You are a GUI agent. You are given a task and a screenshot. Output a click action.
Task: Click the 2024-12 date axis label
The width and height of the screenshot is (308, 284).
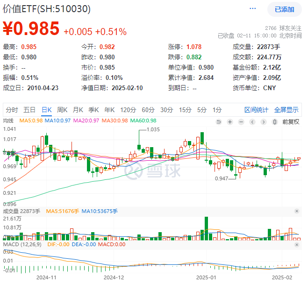click(114, 277)
